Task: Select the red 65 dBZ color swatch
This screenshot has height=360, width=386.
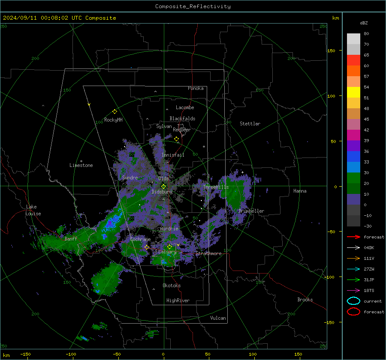Action: 353,60
